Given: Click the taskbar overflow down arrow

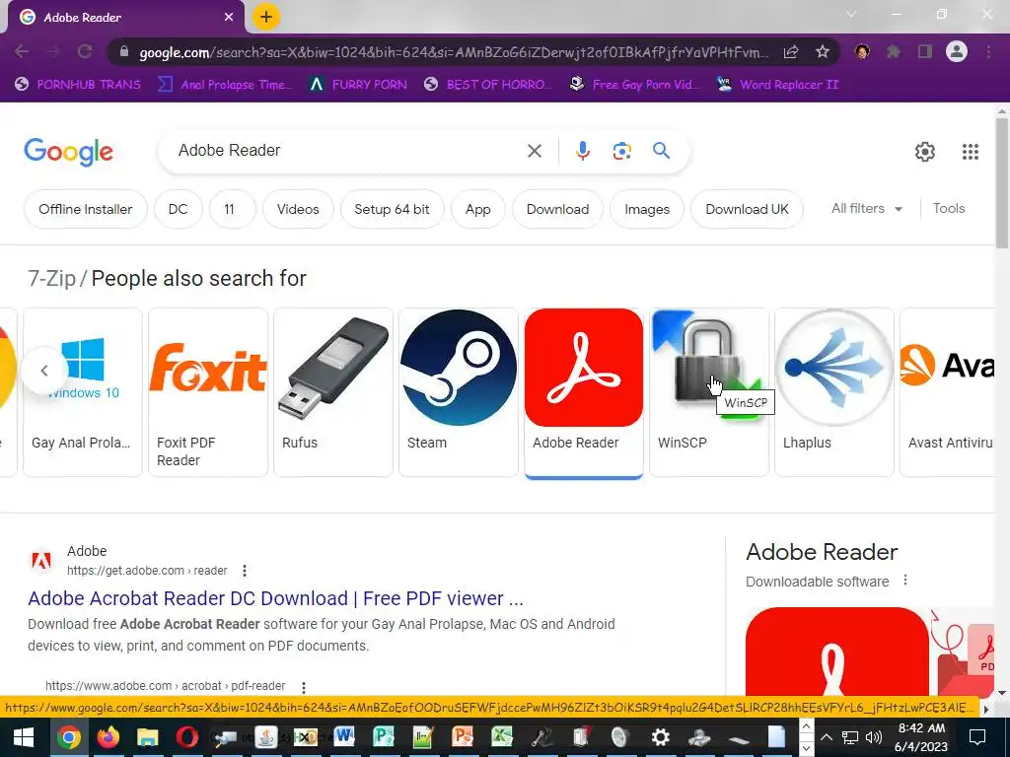Looking at the screenshot, I should pyautogui.click(x=806, y=749).
